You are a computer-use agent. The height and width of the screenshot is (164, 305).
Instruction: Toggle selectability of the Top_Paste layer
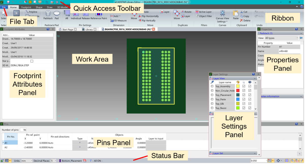coord(244,99)
